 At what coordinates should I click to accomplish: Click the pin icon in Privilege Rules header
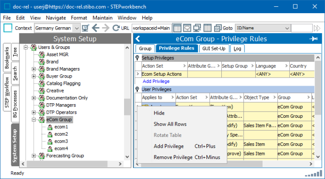(313, 39)
